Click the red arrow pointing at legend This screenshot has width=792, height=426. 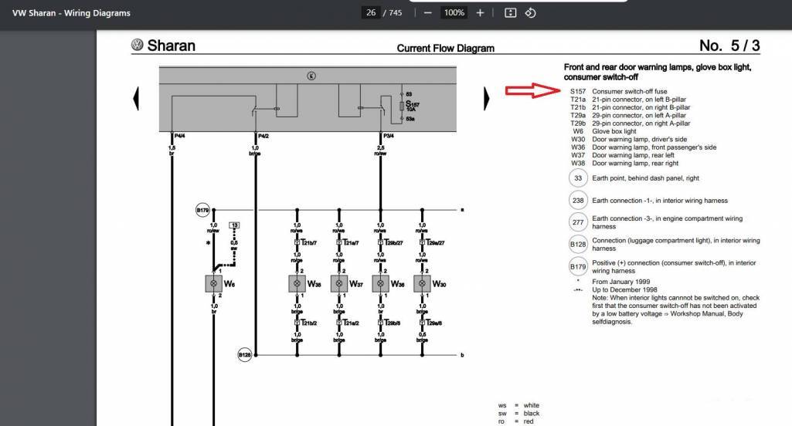[532, 91]
